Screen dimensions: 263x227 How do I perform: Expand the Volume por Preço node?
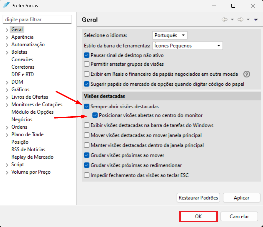(x=7, y=172)
